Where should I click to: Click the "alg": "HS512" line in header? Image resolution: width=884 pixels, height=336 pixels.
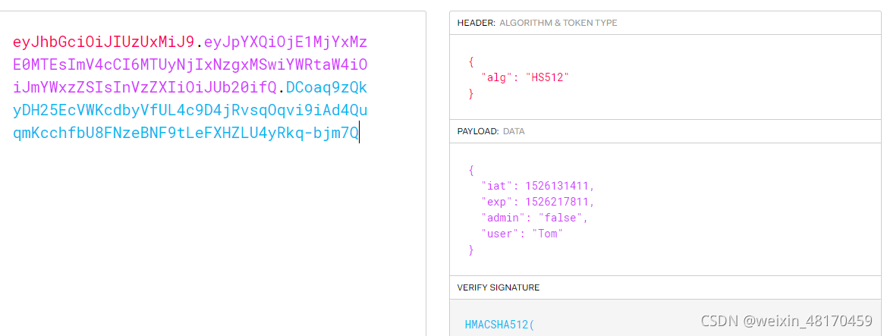pyautogui.click(x=525, y=78)
